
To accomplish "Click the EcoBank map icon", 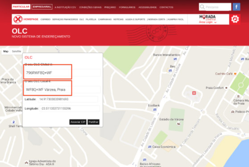I will (x=155, y=110).
